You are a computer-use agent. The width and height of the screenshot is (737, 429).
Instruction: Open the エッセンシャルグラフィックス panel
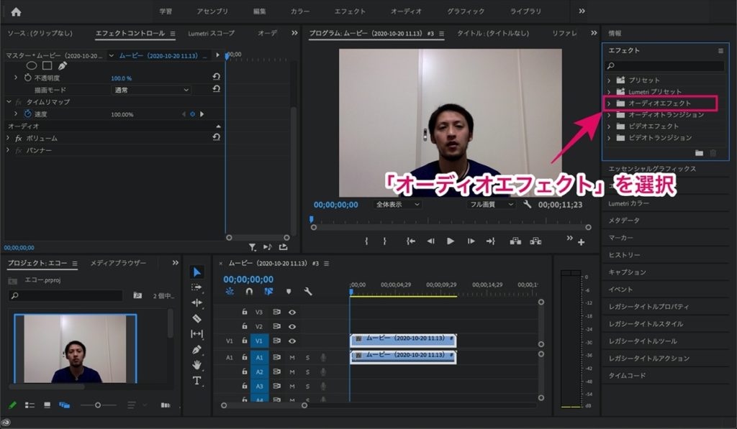[652, 168]
